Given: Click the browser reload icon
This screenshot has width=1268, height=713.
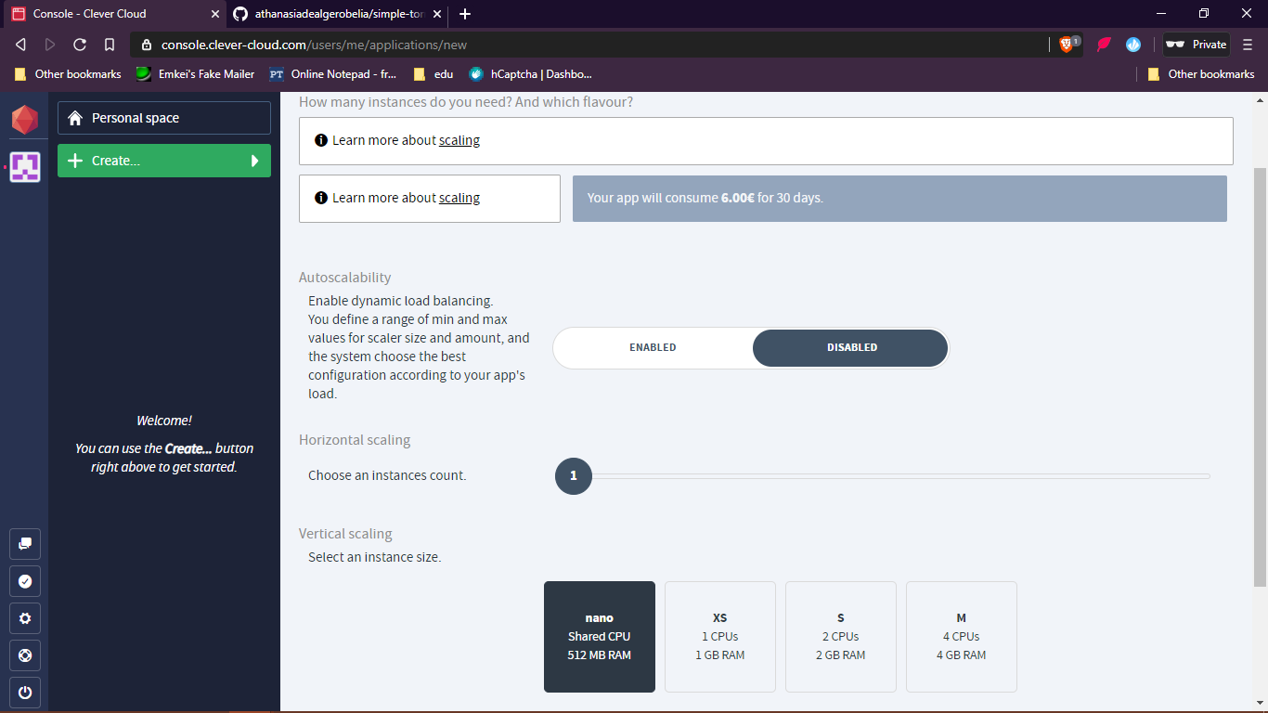Looking at the screenshot, I should (x=80, y=45).
